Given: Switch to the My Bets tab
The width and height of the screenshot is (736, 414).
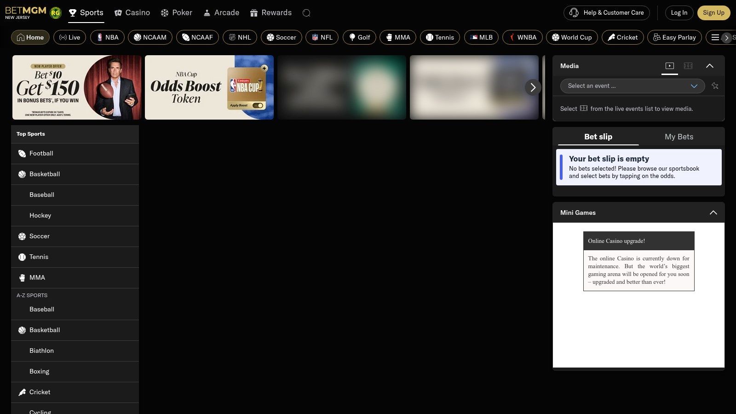Looking at the screenshot, I should click(x=678, y=137).
